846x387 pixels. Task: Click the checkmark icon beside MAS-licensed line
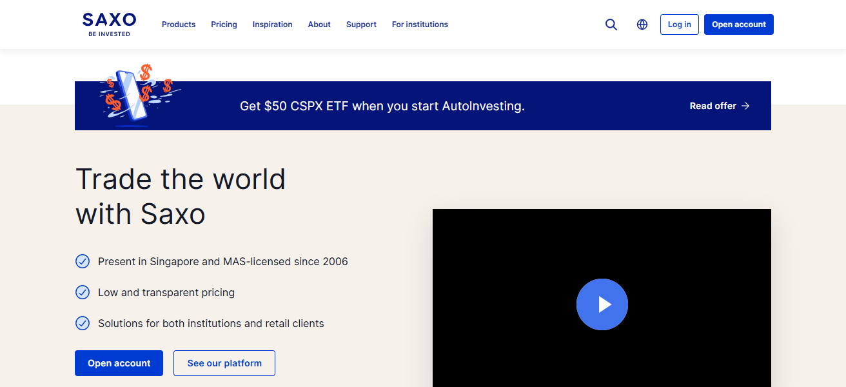(x=83, y=261)
